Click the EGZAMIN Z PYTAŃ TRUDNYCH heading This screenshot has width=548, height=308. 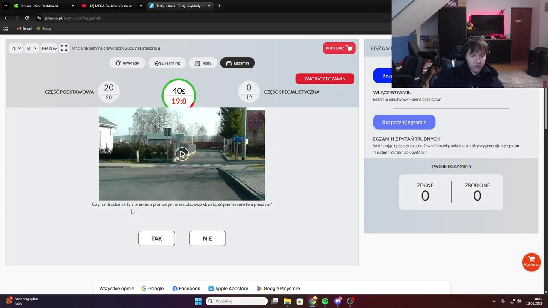(x=406, y=139)
